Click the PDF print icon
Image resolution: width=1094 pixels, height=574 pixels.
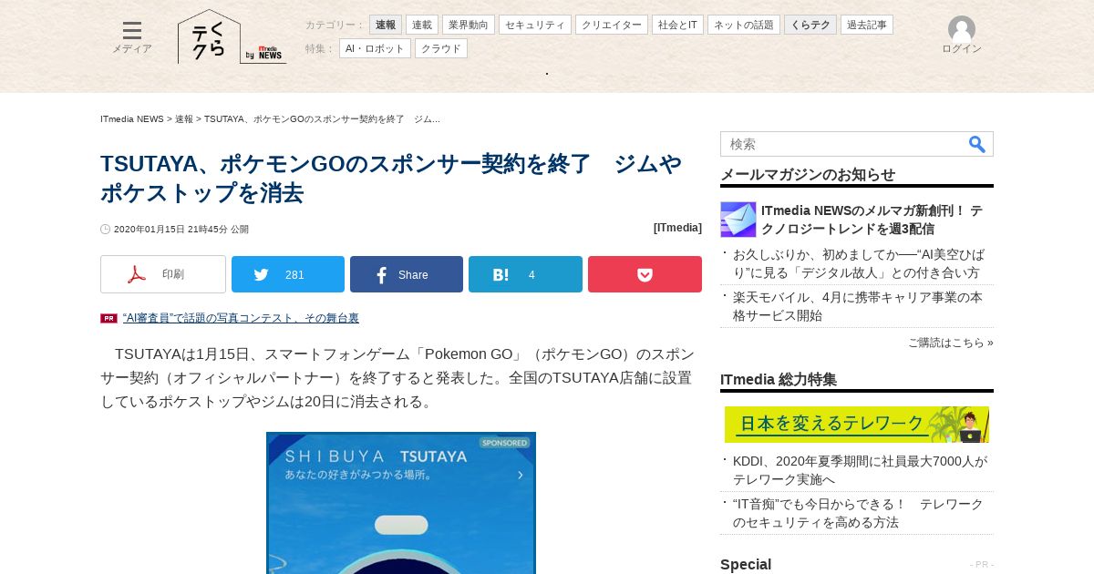pos(137,274)
